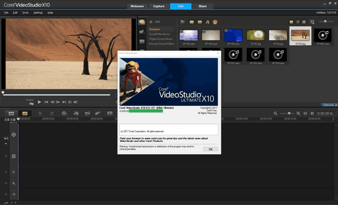Click the orange round library icon
The height and width of the screenshot is (205, 338).
(215, 22)
